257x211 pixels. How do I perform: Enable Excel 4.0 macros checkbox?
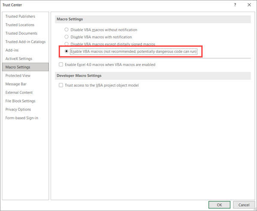click(61, 65)
